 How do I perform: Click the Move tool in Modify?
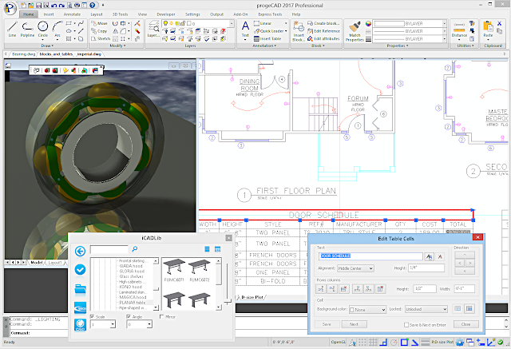point(99,23)
